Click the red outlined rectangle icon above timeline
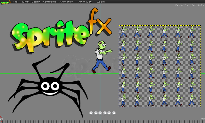 click(x=1, y=117)
